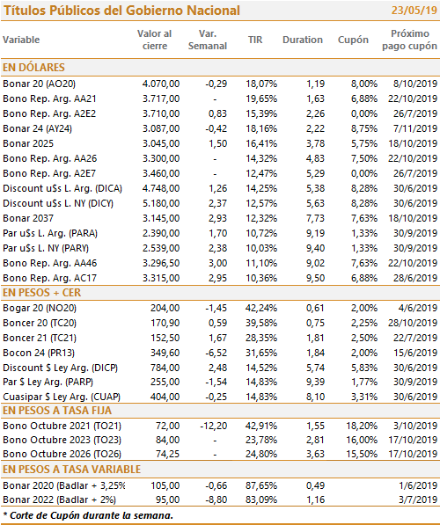Click the Duration column header
This screenshot has height=525, width=440.
pyautogui.click(x=303, y=40)
